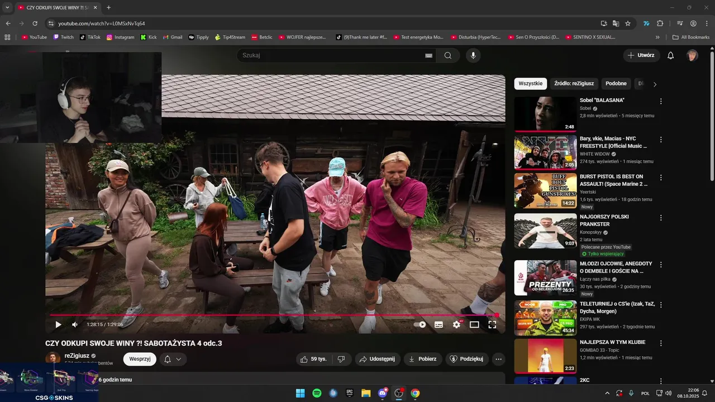The image size is (715, 402).
Task: Open the Chrome three-dot menu
Action: click(x=707, y=23)
